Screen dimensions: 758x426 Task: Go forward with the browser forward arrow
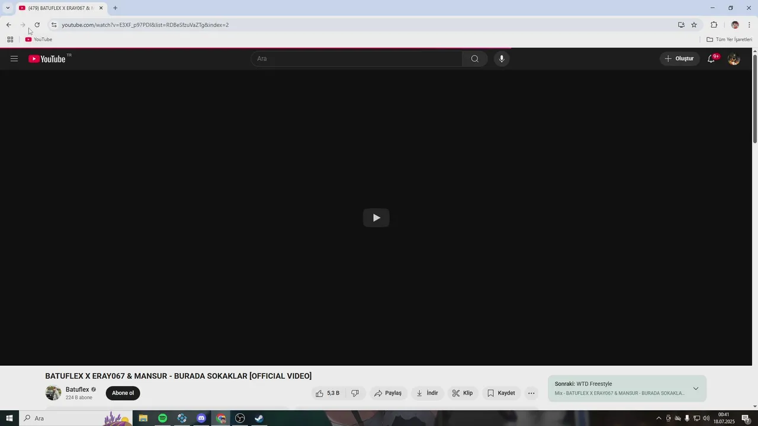click(x=23, y=25)
